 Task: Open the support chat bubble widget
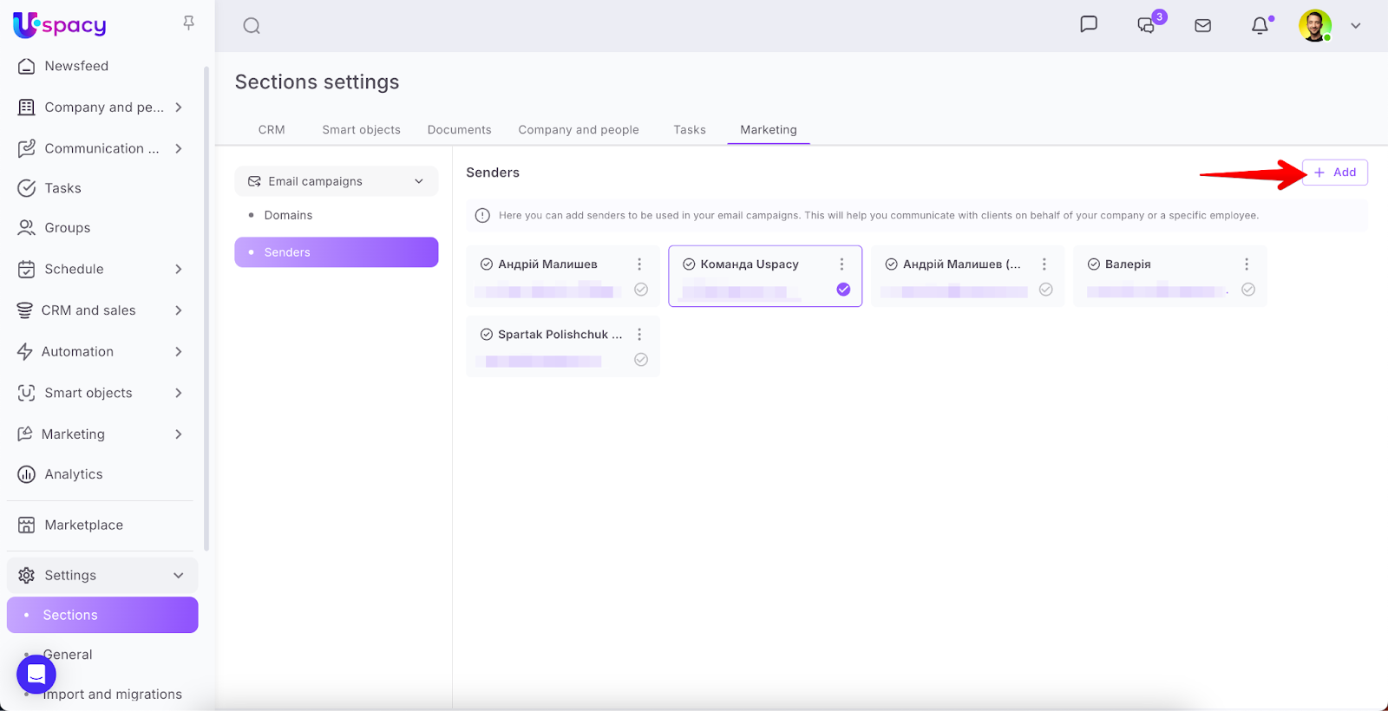pyautogui.click(x=36, y=674)
